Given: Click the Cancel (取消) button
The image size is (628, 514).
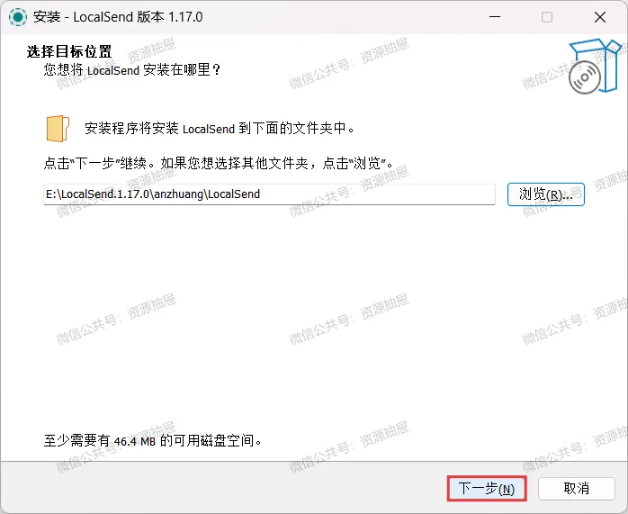Looking at the screenshot, I should point(577,489).
